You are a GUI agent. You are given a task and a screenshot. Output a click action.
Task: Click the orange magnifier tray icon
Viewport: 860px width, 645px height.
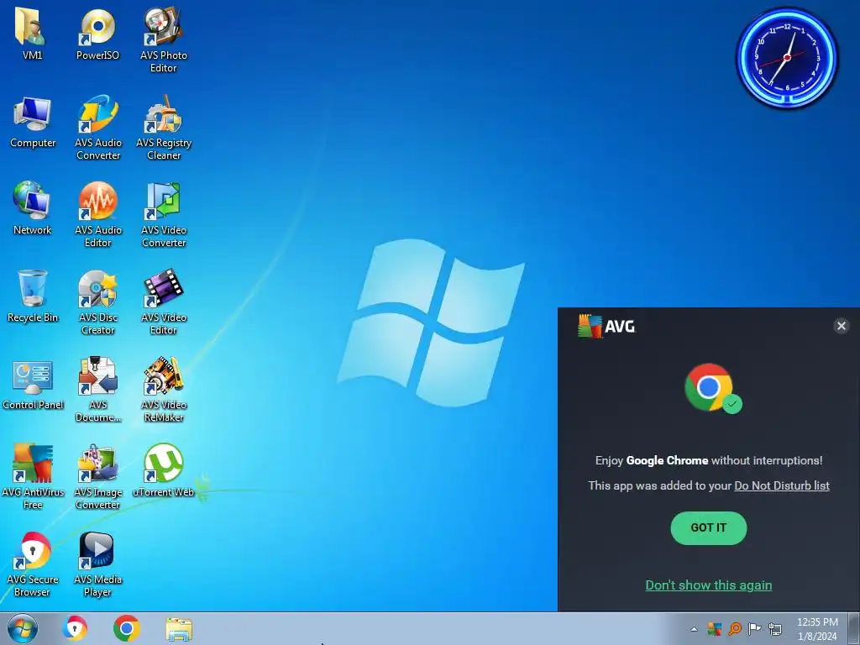point(735,628)
